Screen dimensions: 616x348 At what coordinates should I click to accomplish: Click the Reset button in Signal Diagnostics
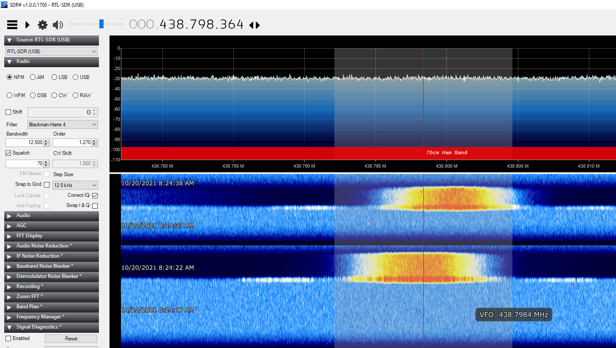point(71,339)
